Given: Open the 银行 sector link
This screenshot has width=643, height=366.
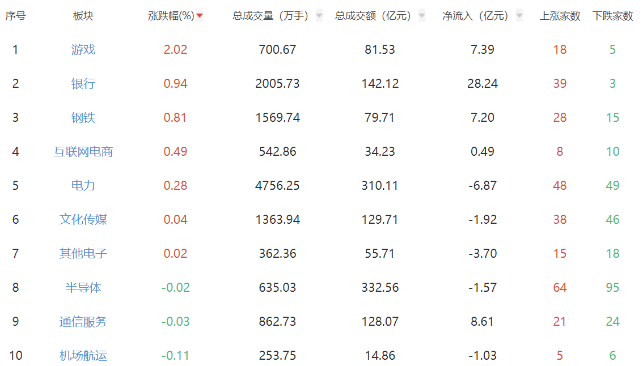Looking at the screenshot, I should (x=83, y=84).
